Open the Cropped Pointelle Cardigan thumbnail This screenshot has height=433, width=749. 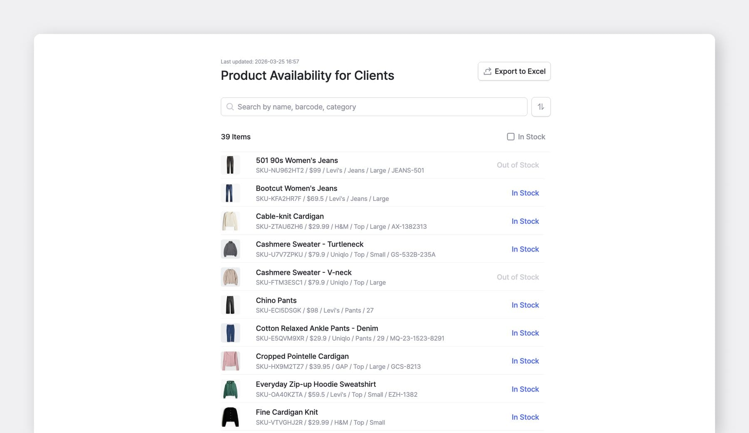click(x=231, y=361)
